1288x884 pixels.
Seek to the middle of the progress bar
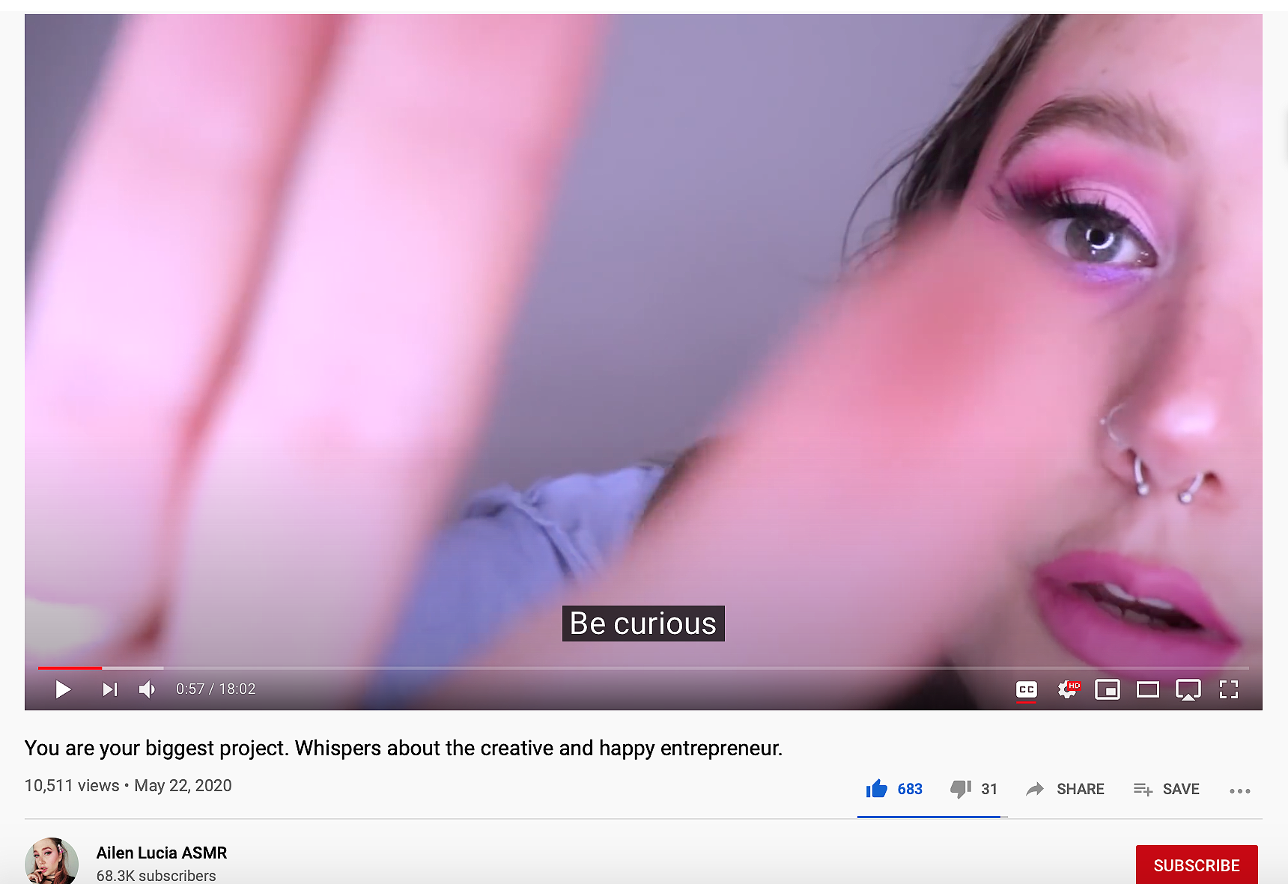point(643,668)
